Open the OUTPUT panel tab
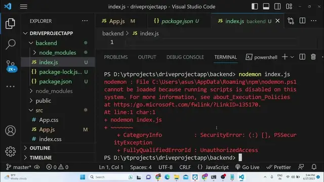The width and height of the screenshot is (324, 182). point(147,57)
